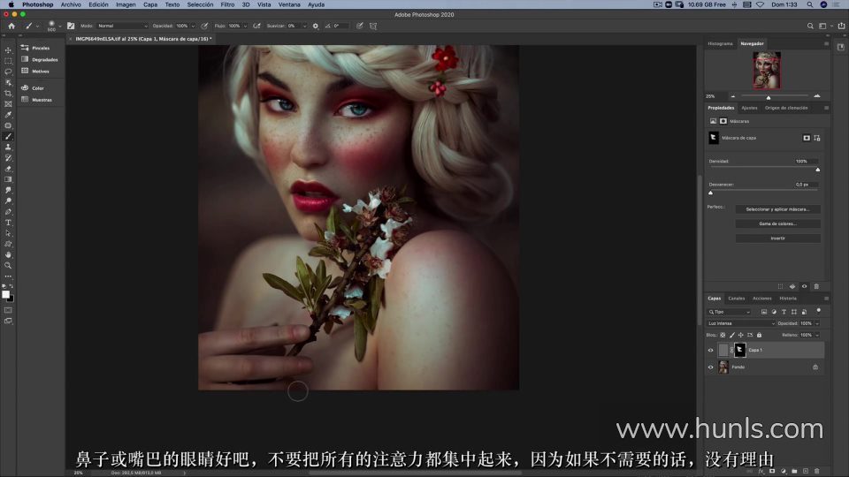
Task: Hide the Capa 1 layer
Action: coord(711,350)
